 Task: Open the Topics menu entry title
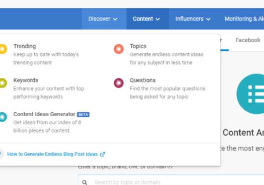coord(138,46)
